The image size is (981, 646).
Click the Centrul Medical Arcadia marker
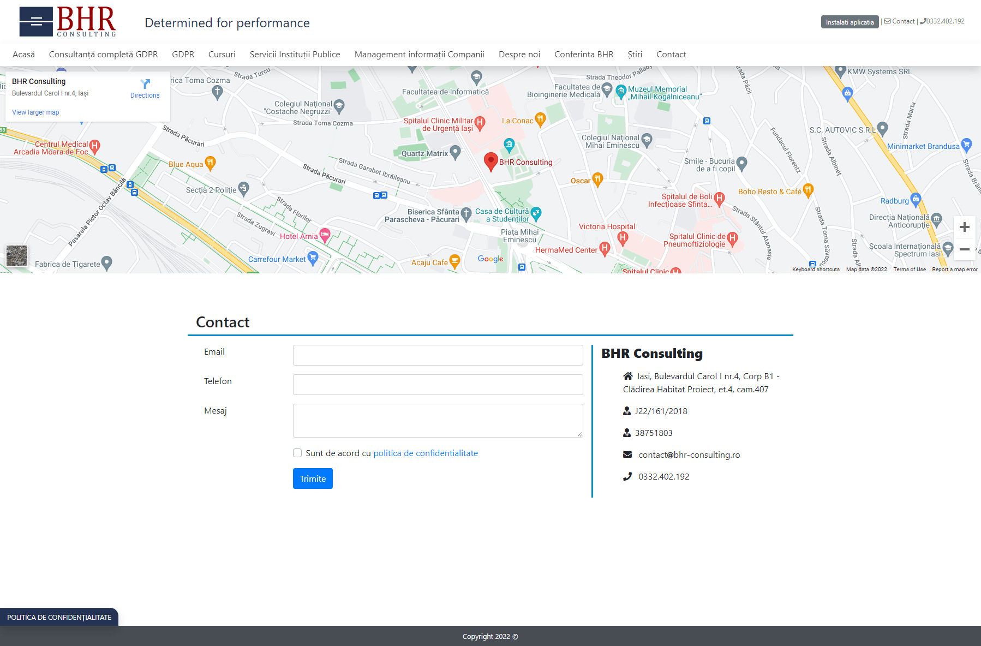[x=94, y=147]
